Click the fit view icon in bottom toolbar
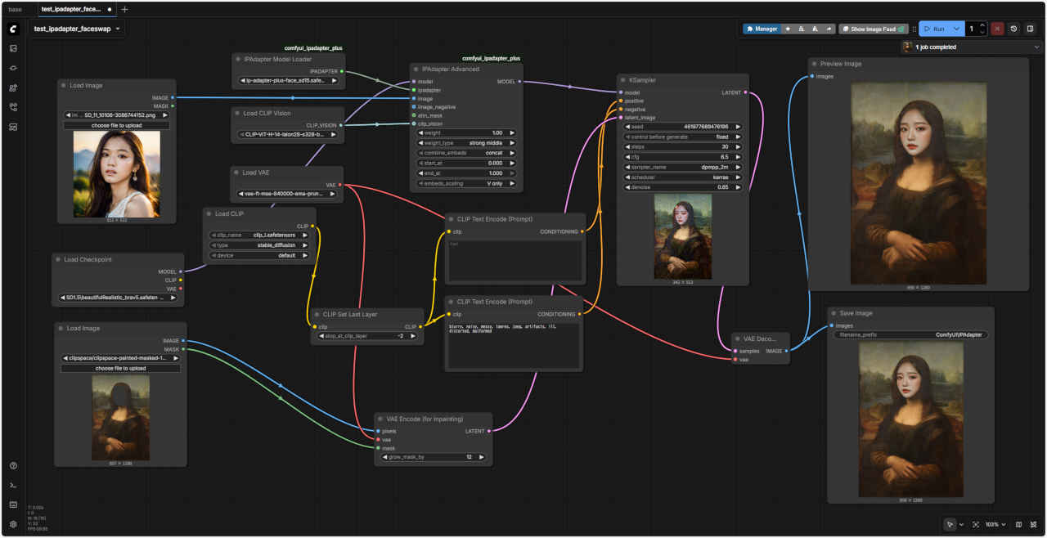 (x=976, y=524)
